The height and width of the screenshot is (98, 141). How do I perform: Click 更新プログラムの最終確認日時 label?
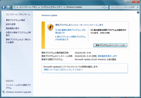pyautogui.click(x=55, y=53)
